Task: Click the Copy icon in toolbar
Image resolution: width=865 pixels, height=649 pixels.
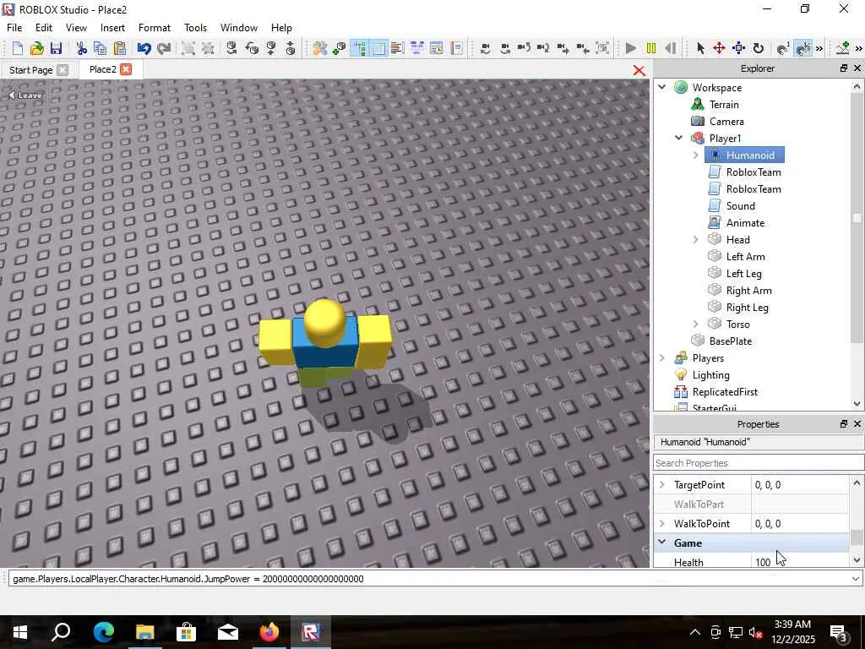Action: click(101, 48)
